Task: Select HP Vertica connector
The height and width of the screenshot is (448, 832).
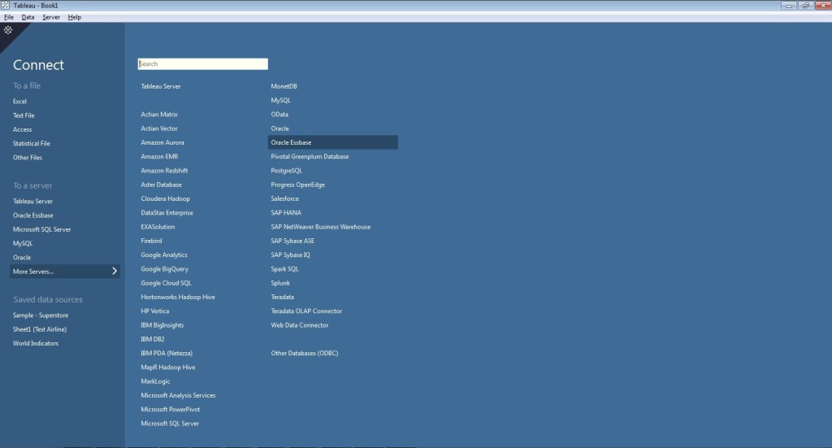Action: [155, 311]
